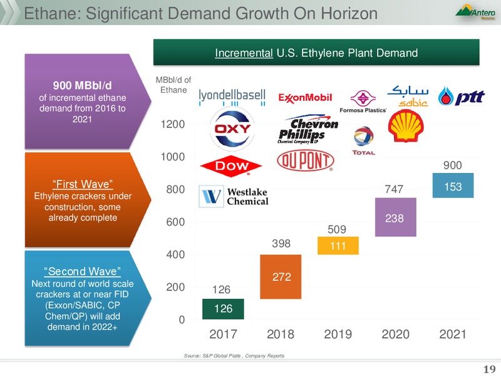This screenshot has height=376, width=501.
Task: Click the Shell pecten logo
Action: coord(406,126)
